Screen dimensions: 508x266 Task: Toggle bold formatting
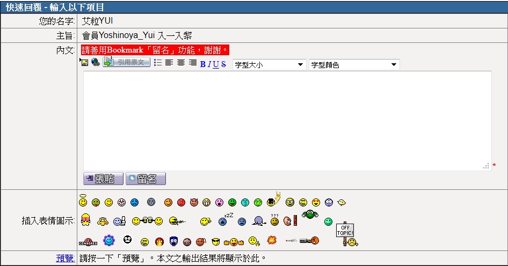(x=203, y=64)
